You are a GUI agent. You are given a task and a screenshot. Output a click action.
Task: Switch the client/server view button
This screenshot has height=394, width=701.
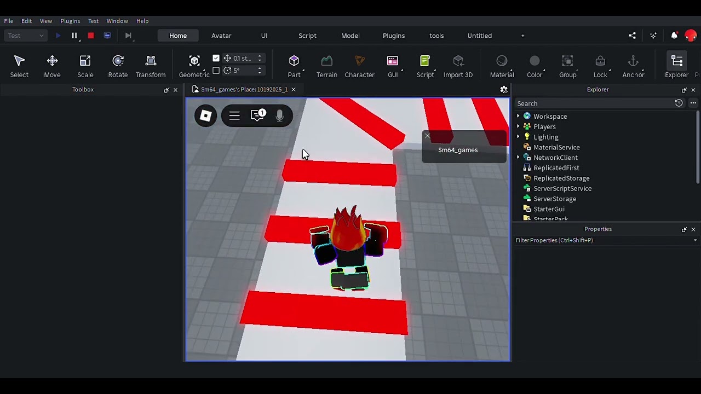107,36
